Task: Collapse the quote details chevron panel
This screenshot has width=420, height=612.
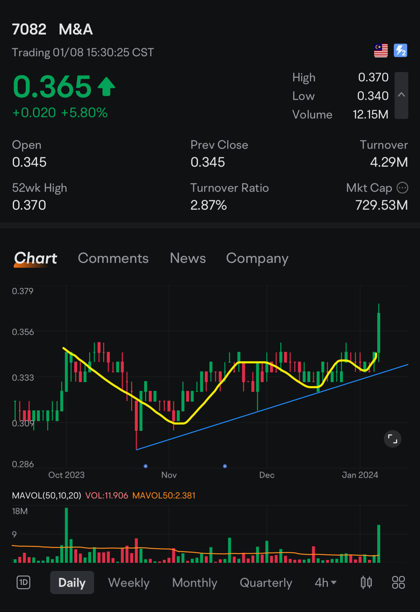Action: tap(401, 95)
